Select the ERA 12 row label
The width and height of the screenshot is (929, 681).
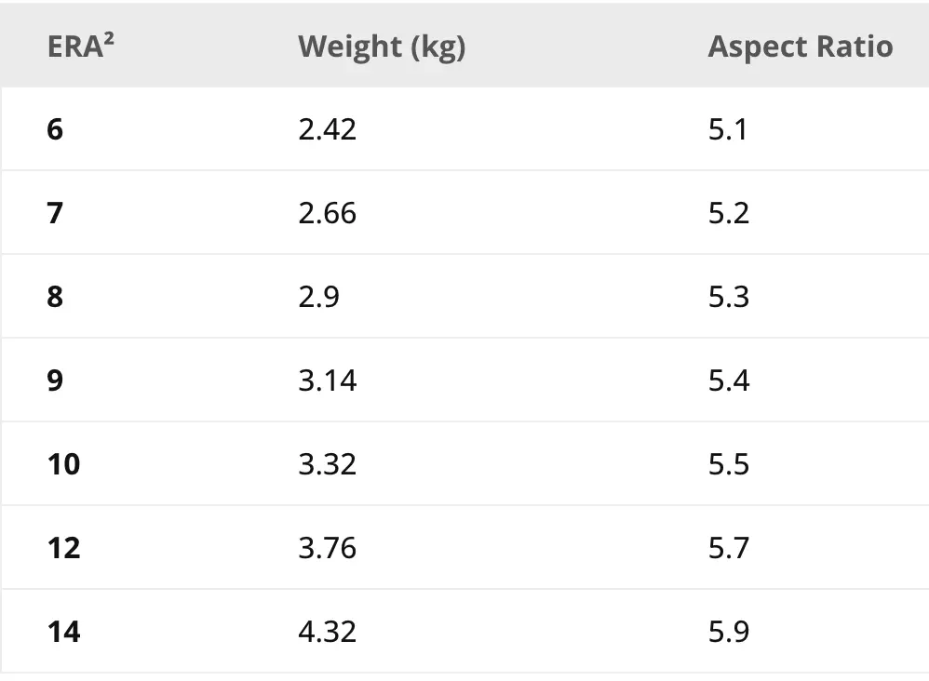(x=63, y=548)
